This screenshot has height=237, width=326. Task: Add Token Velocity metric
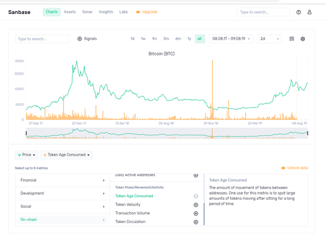[x=196, y=205]
